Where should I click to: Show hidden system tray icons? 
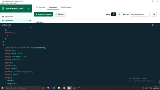[141, 88]
